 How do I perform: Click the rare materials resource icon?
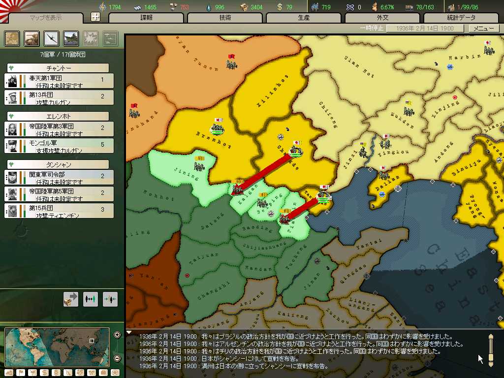click(x=174, y=7)
